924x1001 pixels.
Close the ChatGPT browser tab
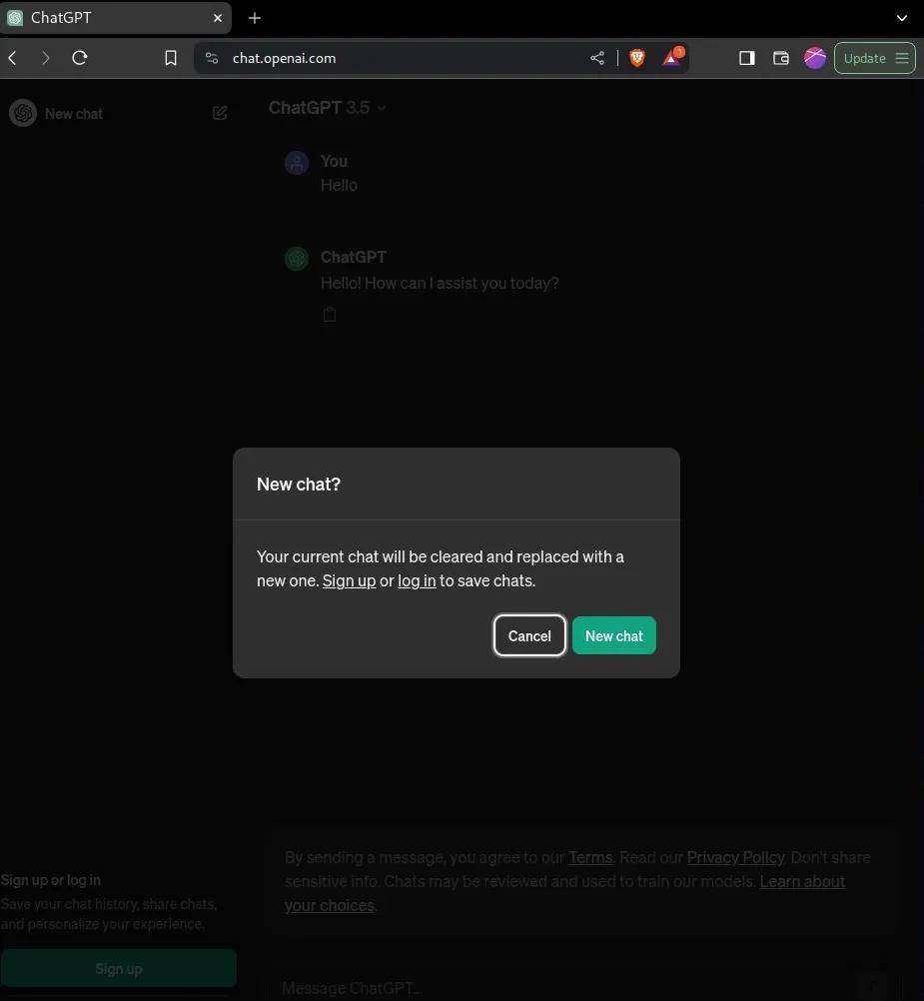coord(218,18)
